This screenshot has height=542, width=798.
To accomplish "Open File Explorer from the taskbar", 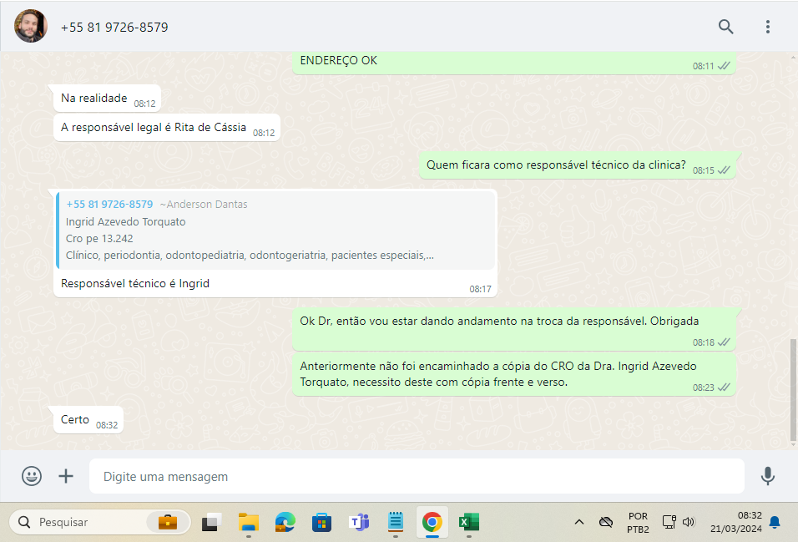I will tap(249, 522).
